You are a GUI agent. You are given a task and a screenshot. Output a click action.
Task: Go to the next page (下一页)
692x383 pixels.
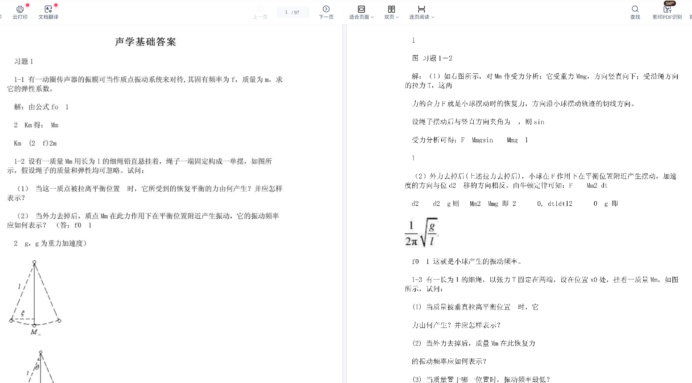coord(326,9)
